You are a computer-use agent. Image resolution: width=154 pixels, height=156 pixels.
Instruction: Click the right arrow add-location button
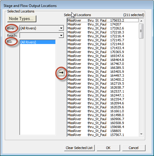[x=61, y=73]
